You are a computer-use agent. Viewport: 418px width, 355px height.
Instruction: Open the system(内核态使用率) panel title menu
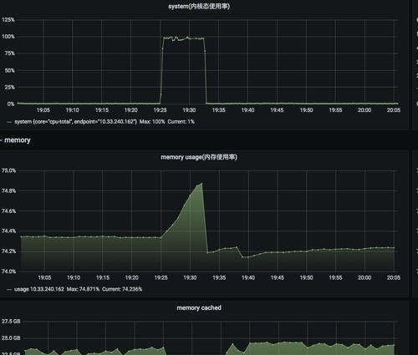click(199, 6)
